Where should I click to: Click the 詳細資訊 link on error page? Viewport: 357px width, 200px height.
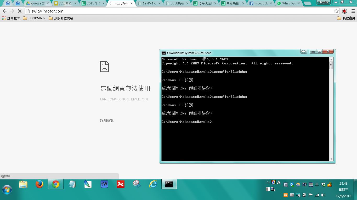pyautogui.click(x=107, y=120)
